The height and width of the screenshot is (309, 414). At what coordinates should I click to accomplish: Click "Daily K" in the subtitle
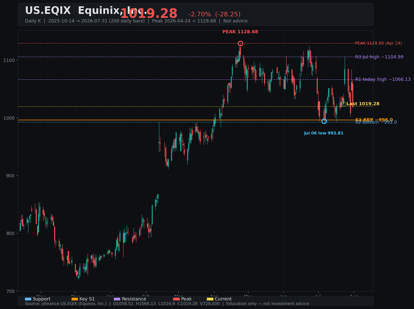click(x=33, y=21)
